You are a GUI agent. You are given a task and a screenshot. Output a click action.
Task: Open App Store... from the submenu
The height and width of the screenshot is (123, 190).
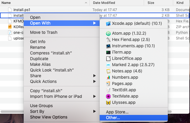pos(117,112)
